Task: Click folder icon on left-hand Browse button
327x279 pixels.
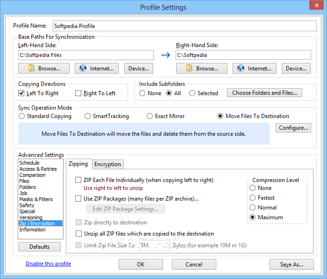Action: 31,68
